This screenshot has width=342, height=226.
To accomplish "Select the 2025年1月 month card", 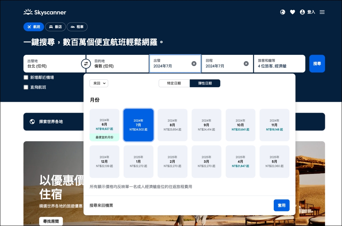I will (x=139, y=162).
